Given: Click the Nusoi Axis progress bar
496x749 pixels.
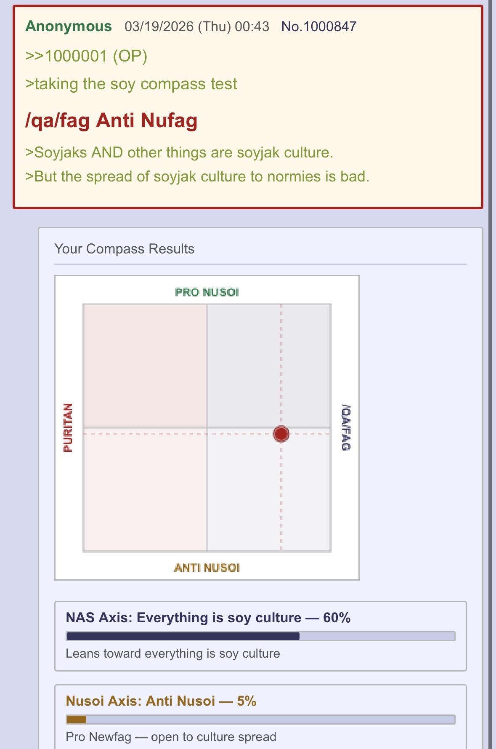Looking at the screenshot, I should [260, 720].
